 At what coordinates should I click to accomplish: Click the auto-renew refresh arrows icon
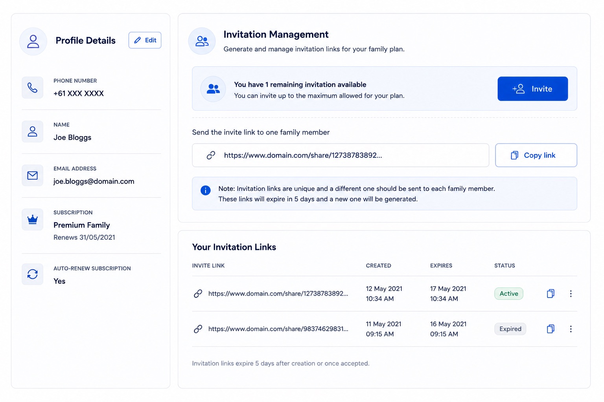click(x=33, y=274)
